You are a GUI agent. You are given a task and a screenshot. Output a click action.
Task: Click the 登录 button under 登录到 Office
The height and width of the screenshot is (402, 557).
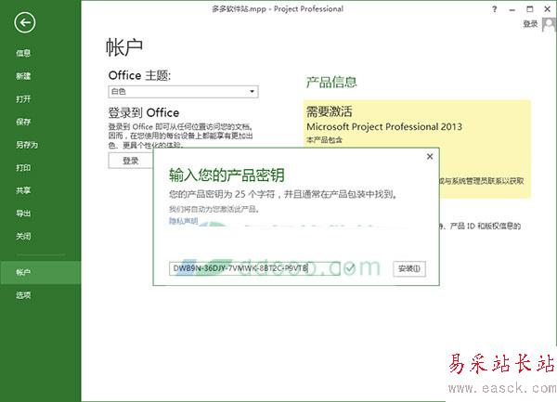click(x=130, y=161)
